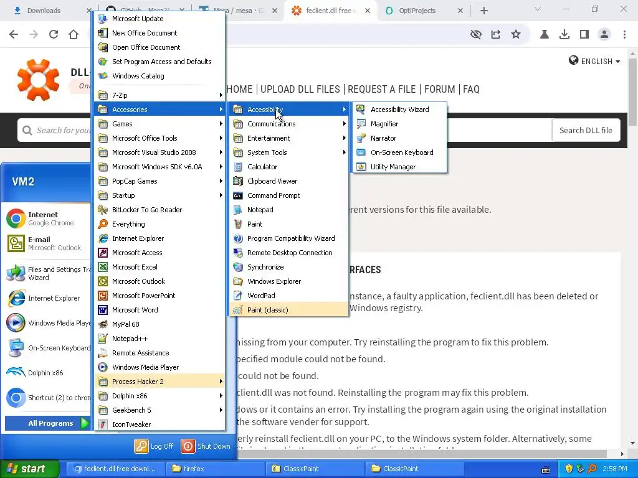638x478 pixels.
Task: Launch Calculator from Accessories
Action: [288, 167]
